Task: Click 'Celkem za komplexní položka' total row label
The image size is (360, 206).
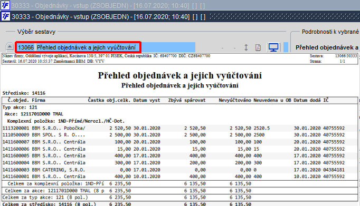Action: pyautogui.click(x=56, y=184)
